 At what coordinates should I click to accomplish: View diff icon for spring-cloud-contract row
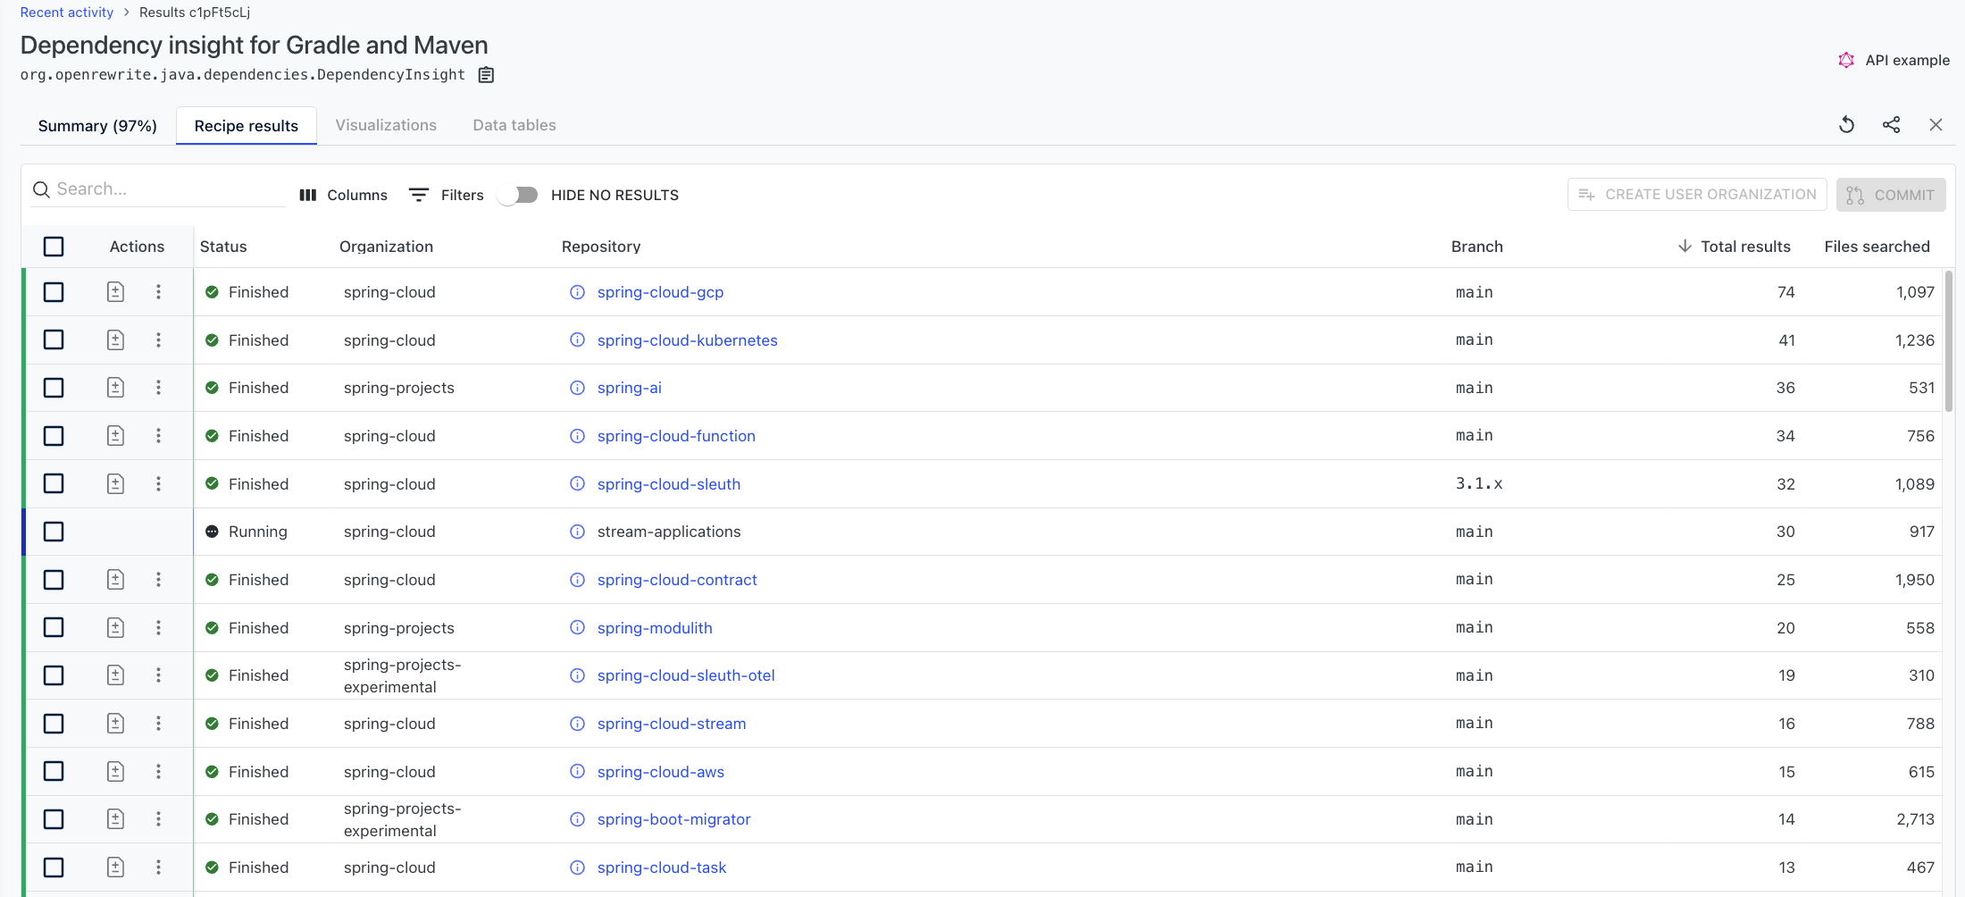pyautogui.click(x=115, y=580)
